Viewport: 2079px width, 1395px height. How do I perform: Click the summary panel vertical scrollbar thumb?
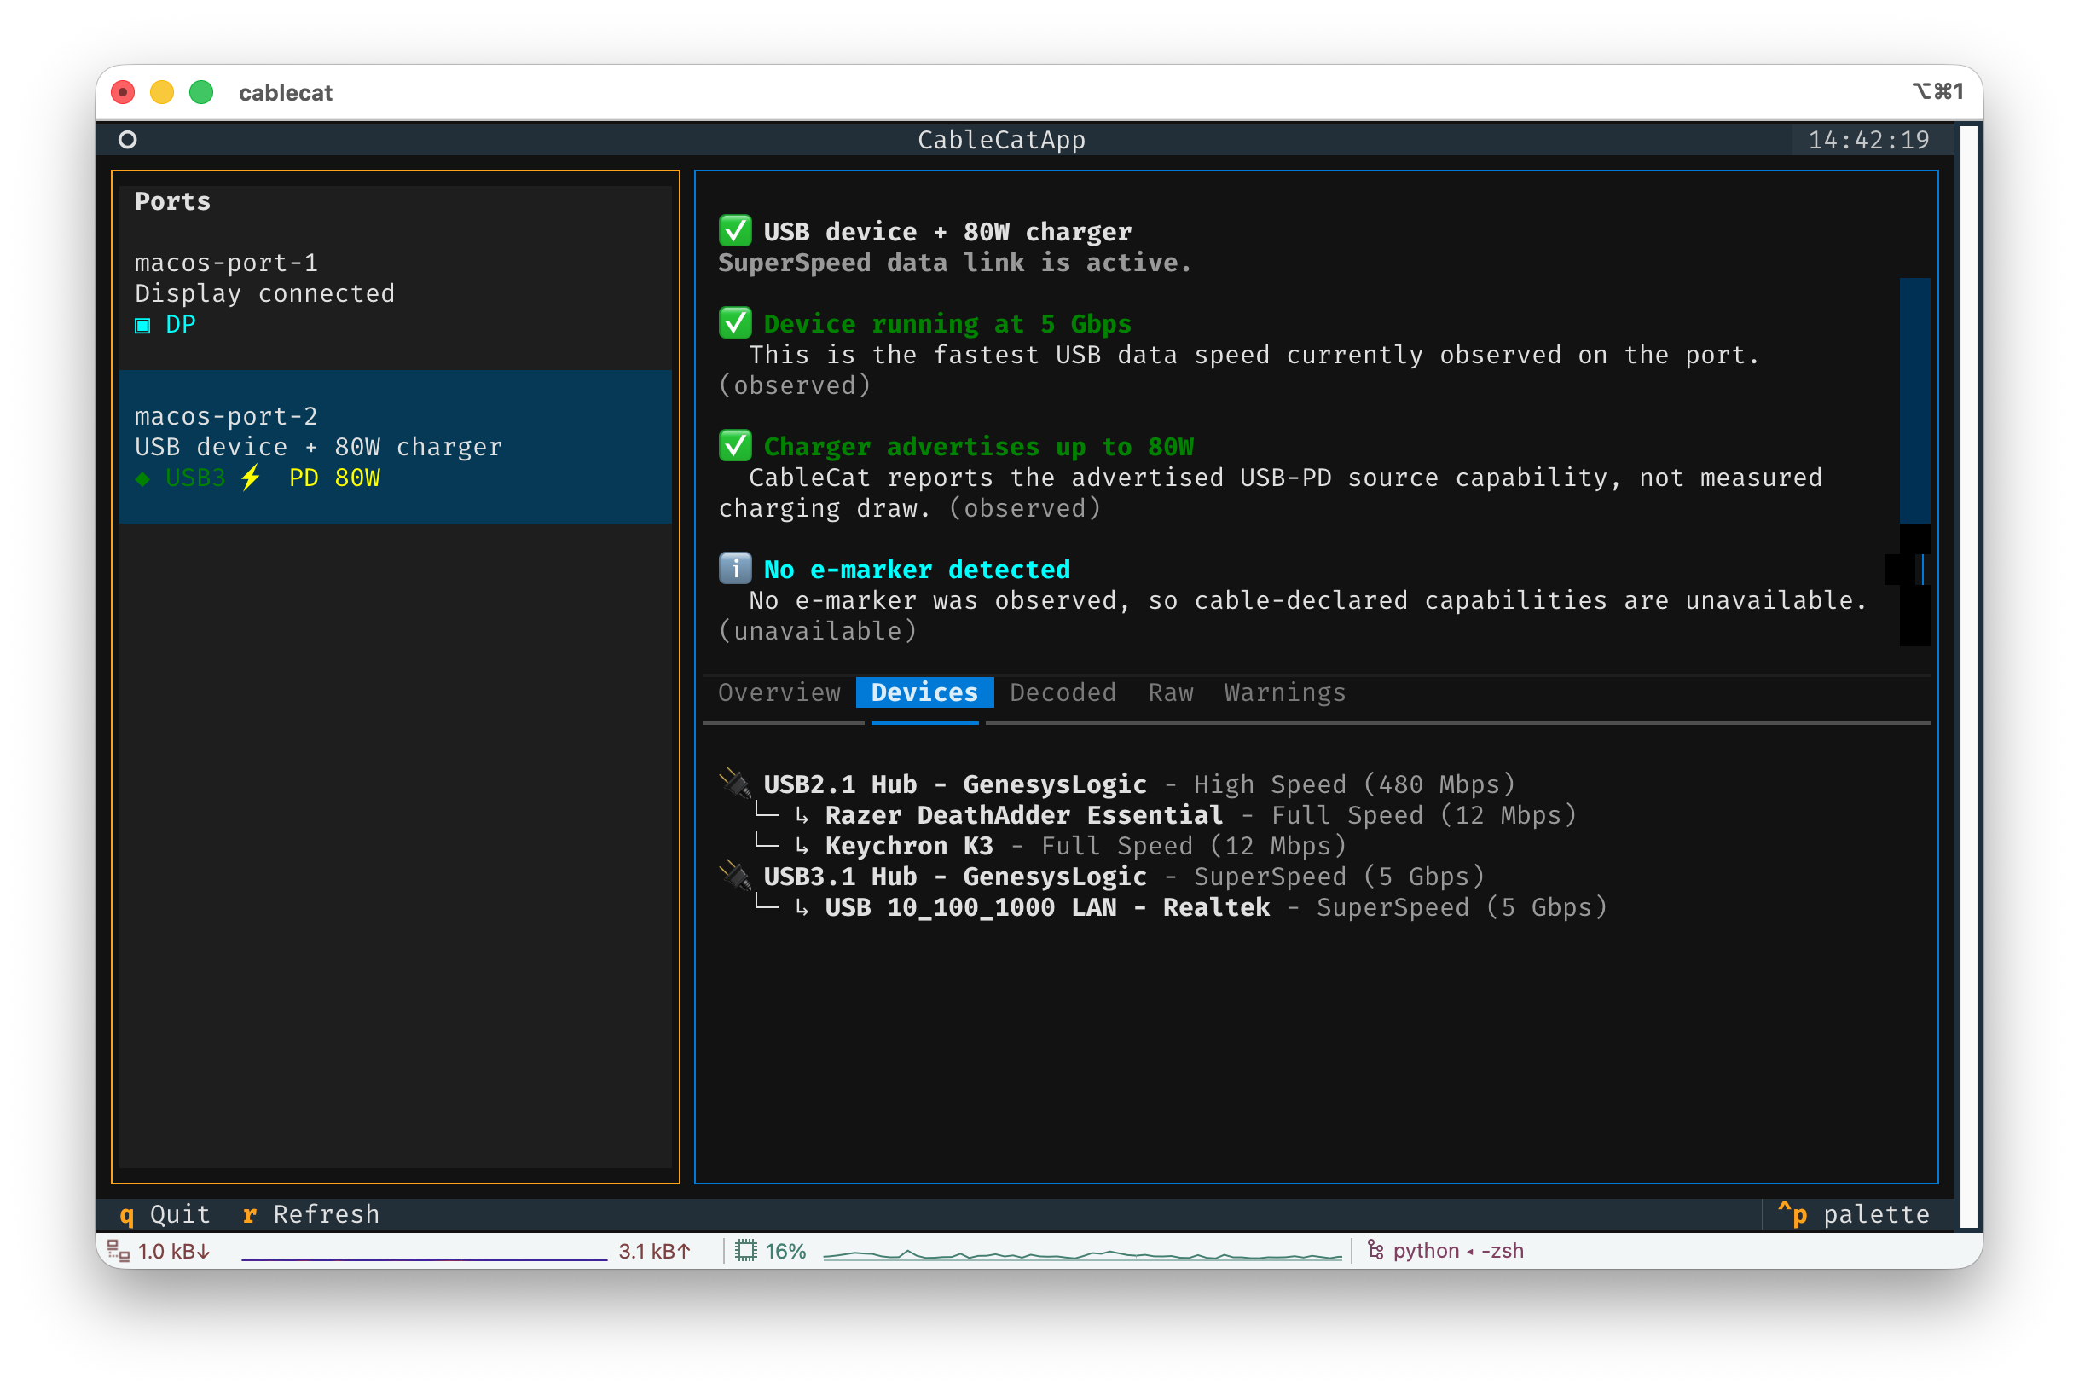point(1914,401)
